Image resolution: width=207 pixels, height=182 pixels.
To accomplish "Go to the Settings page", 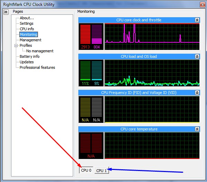I will [27, 23].
